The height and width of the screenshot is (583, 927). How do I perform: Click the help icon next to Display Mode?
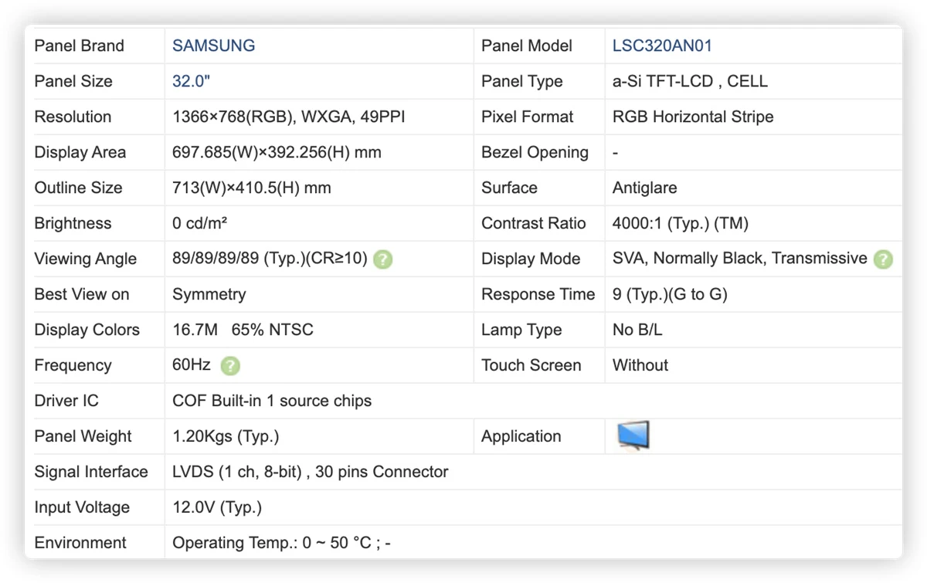click(883, 259)
